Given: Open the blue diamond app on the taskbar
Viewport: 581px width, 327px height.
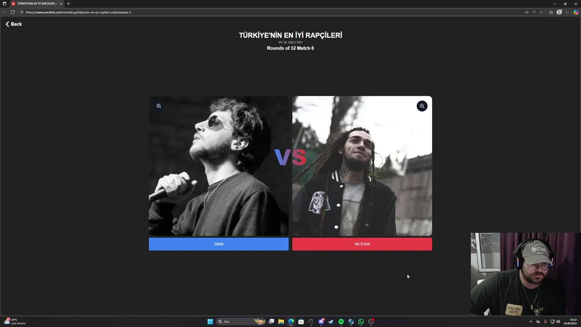Looking at the screenshot, I should coord(351,322).
